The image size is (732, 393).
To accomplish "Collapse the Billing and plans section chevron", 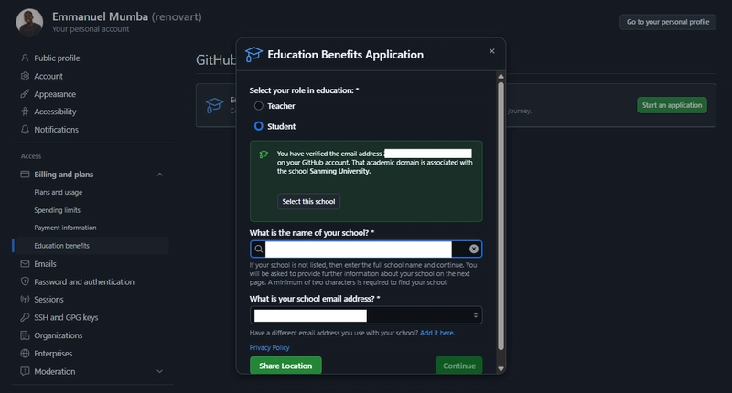I will pos(159,175).
